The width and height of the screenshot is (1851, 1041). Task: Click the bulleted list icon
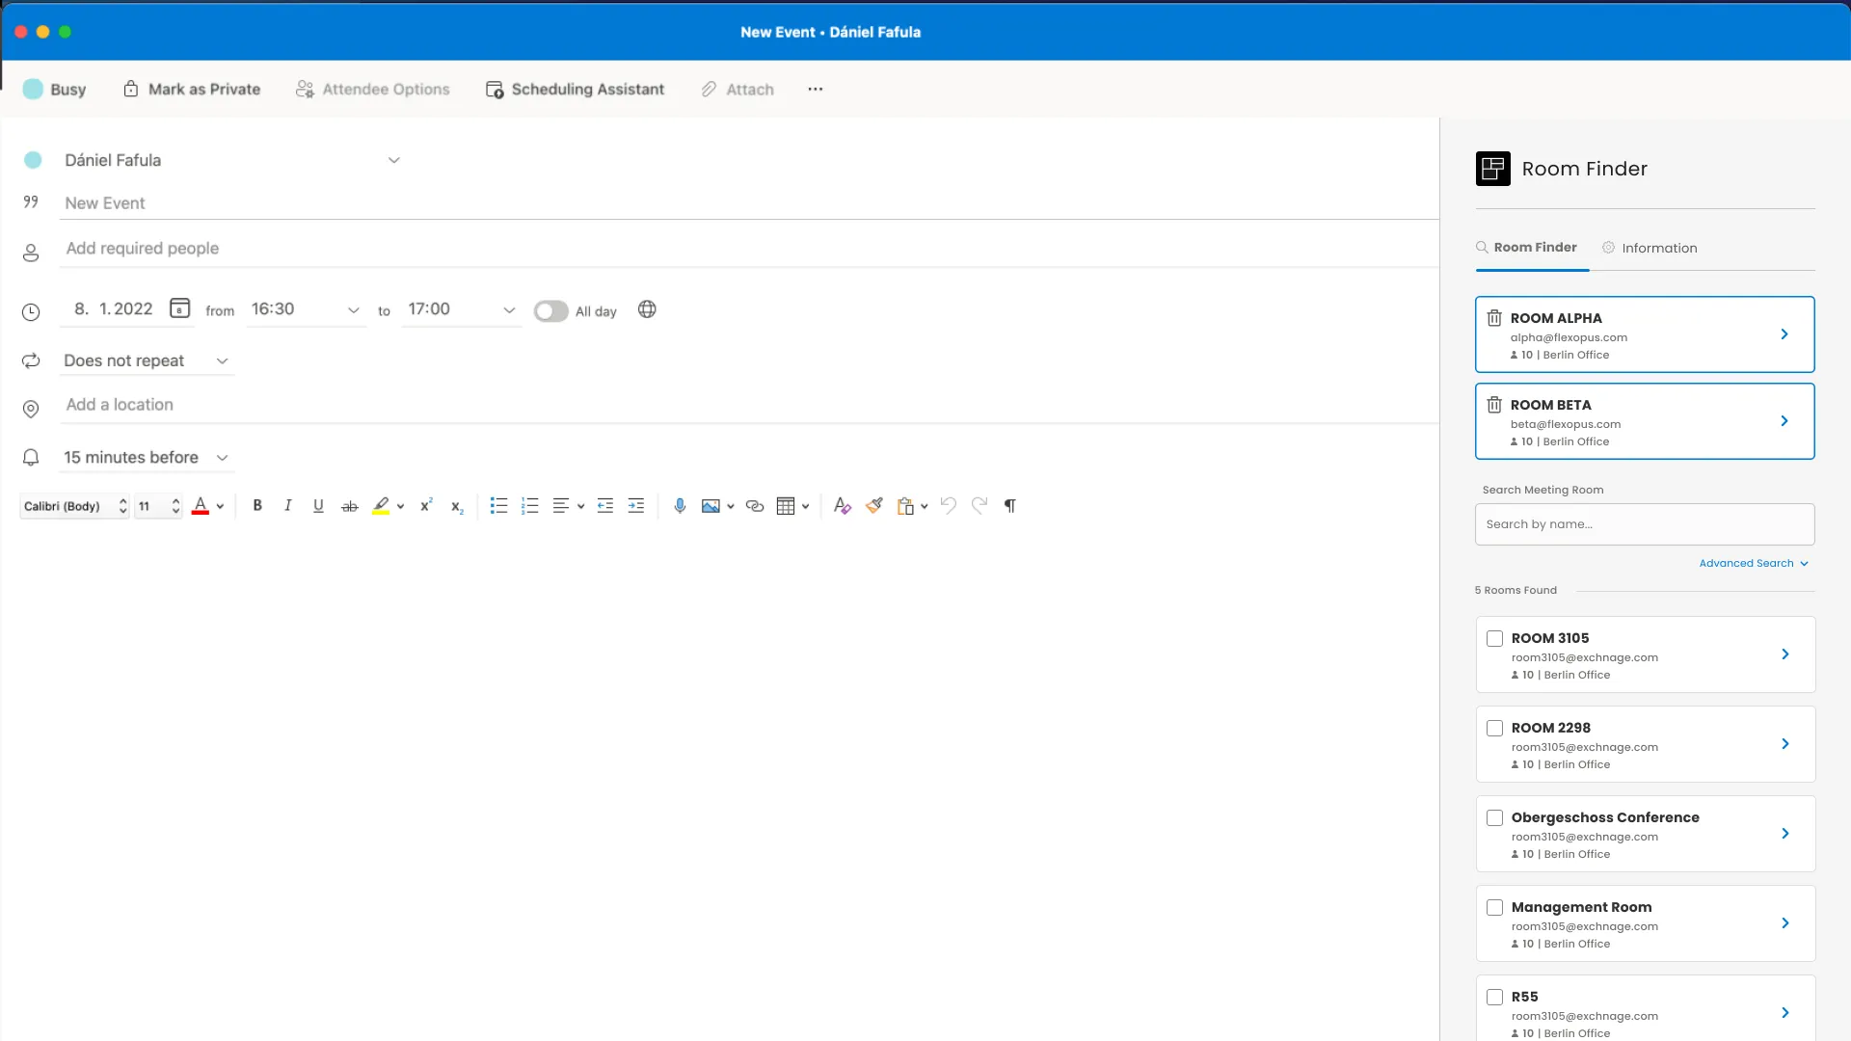[x=498, y=506]
